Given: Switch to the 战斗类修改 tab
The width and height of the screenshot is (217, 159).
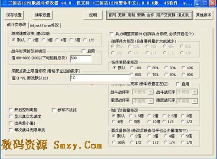Looking at the screenshot, I should [16, 25].
